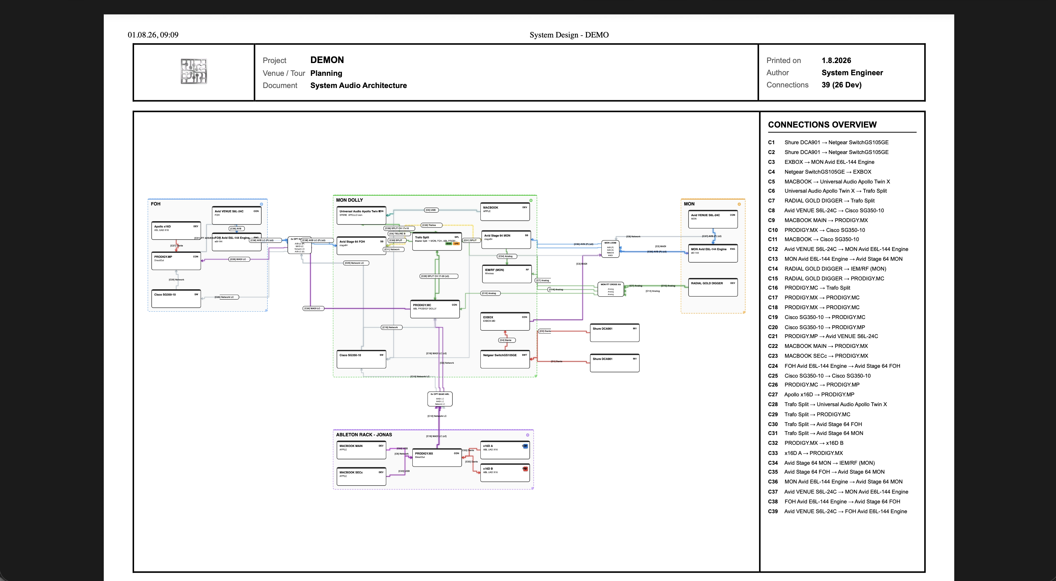Screen dimensions: 1056x581
Task: Select the x16D B node
Action: click(x=505, y=473)
